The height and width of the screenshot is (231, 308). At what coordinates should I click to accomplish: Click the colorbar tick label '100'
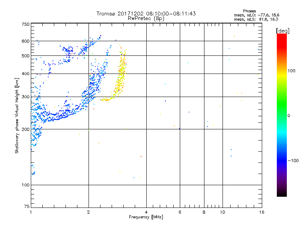[x=291, y=71]
